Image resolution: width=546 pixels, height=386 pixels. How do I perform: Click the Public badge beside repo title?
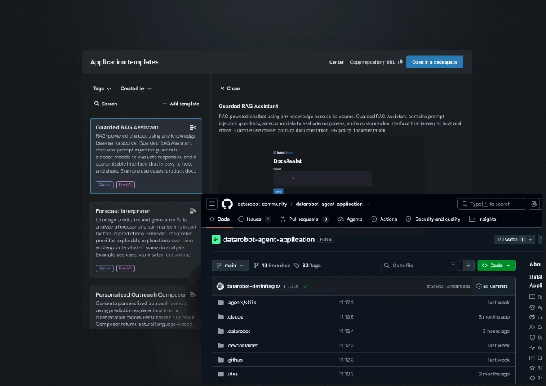click(x=326, y=239)
